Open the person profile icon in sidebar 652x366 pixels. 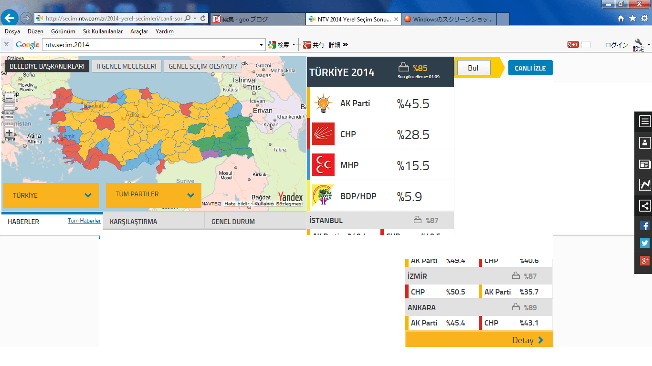645,142
